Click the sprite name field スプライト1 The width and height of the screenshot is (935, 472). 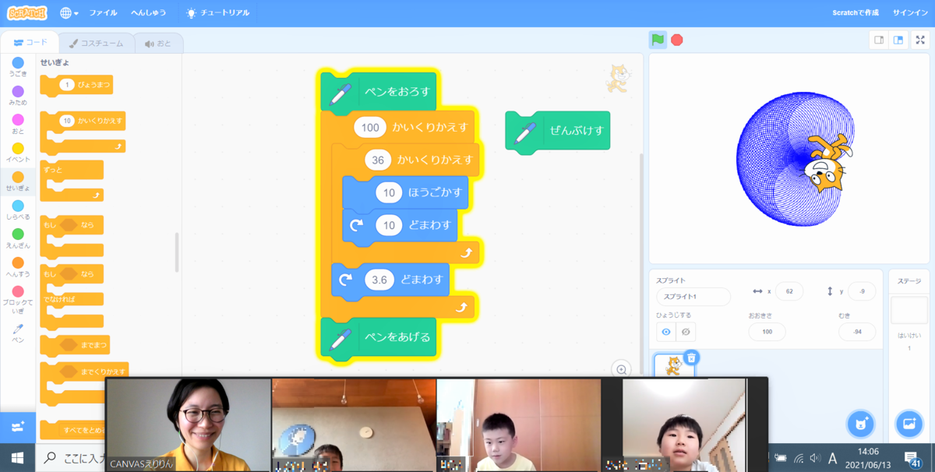(x=693, y=297)
